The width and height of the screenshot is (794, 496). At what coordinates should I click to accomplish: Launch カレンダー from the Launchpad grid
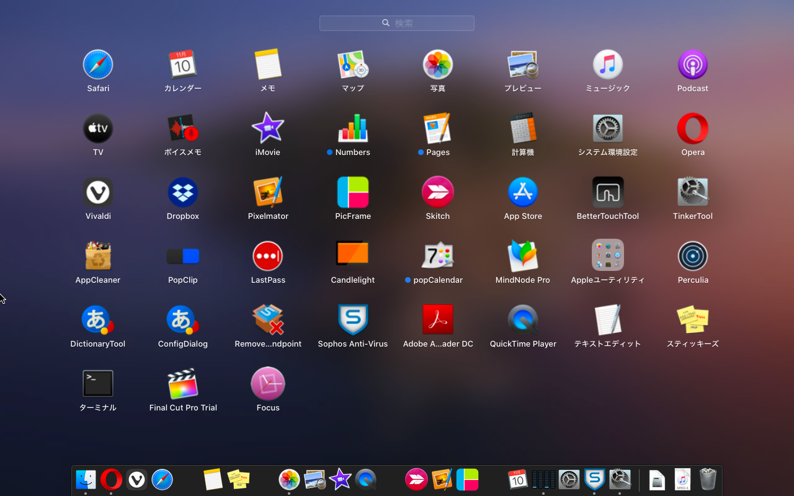tap(183, 64)
